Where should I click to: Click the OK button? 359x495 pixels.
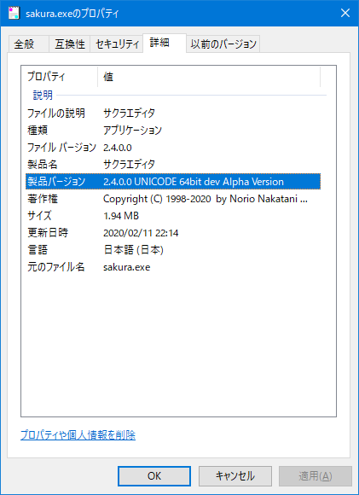(x=154, y=476)
